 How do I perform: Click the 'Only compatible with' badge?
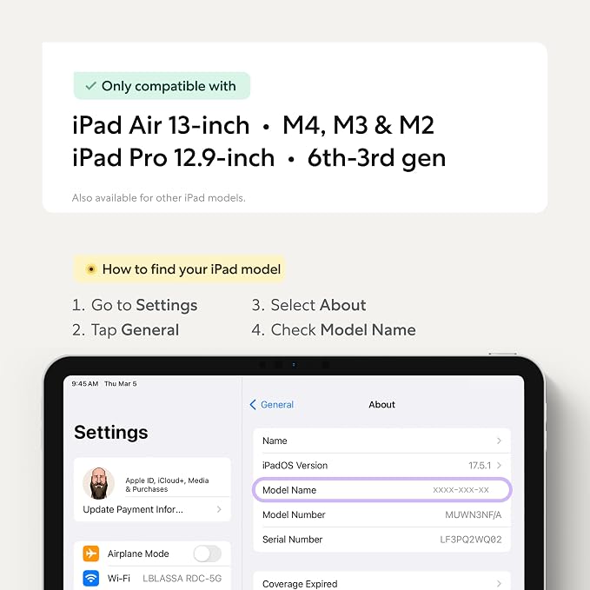coord(162,86)
